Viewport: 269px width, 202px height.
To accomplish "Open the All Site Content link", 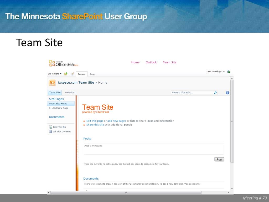I will click(62, 132).
